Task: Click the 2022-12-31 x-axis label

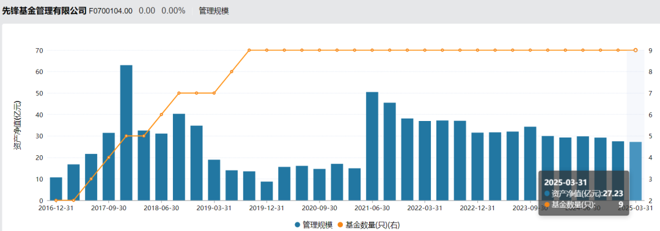Action: [477, 208]
